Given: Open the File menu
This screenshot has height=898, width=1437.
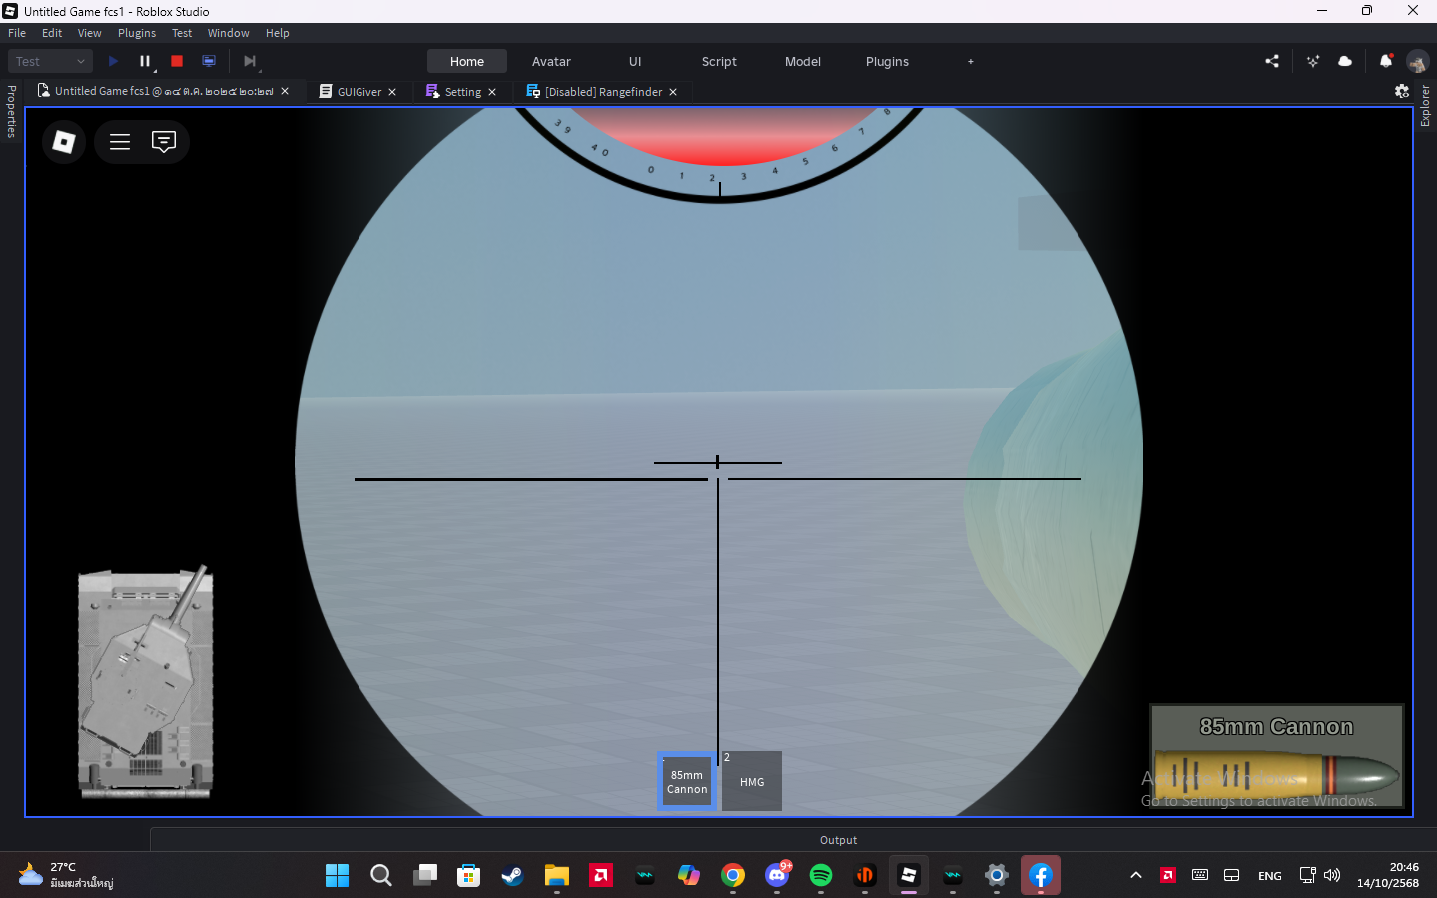Looking at the screenshot, I should point(17,33).
